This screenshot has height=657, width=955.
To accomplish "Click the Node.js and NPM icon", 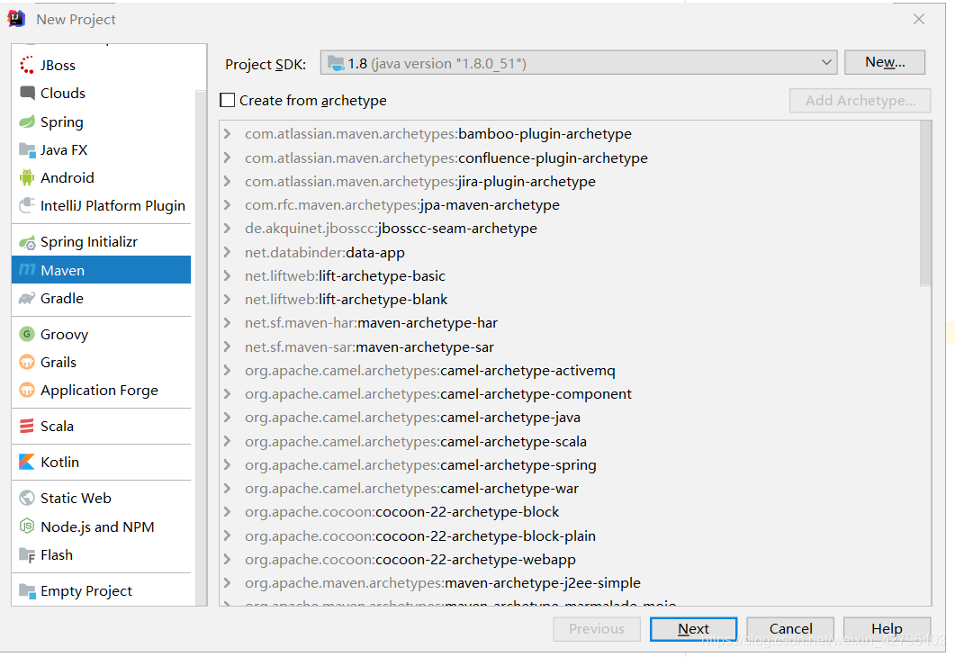I will 27,526.
